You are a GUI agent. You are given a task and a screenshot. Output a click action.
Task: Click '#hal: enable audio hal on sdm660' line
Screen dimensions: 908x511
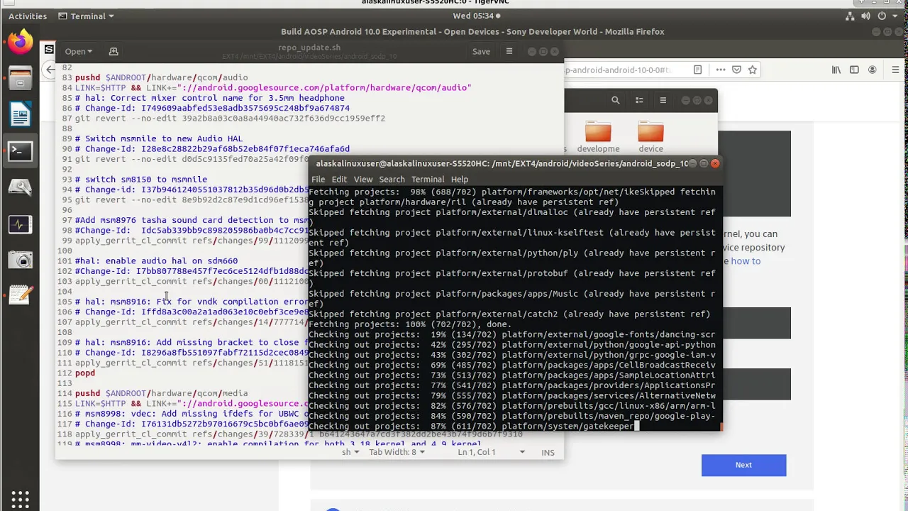point(156,260)
